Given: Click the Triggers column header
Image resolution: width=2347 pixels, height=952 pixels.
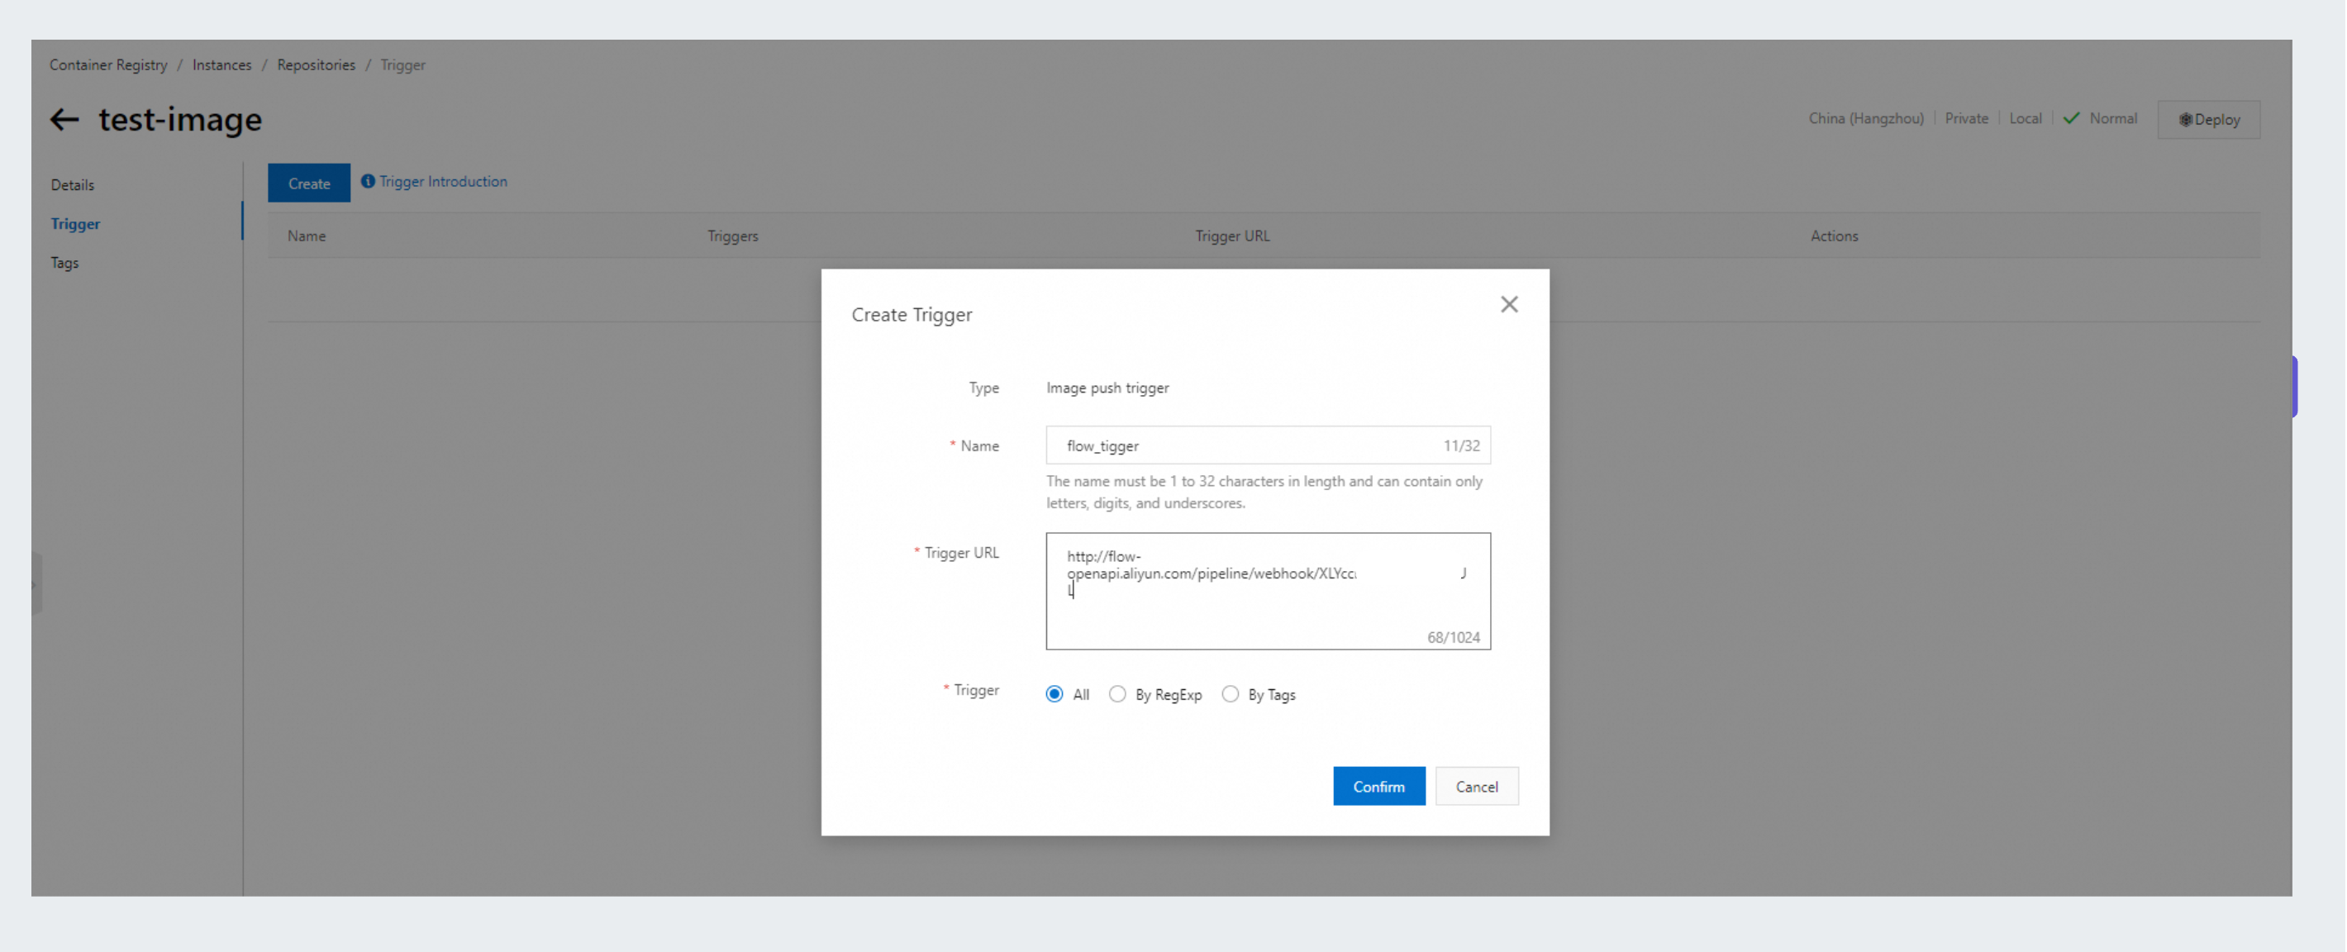Looking at the screenshot, I should [x=732, y=236].
